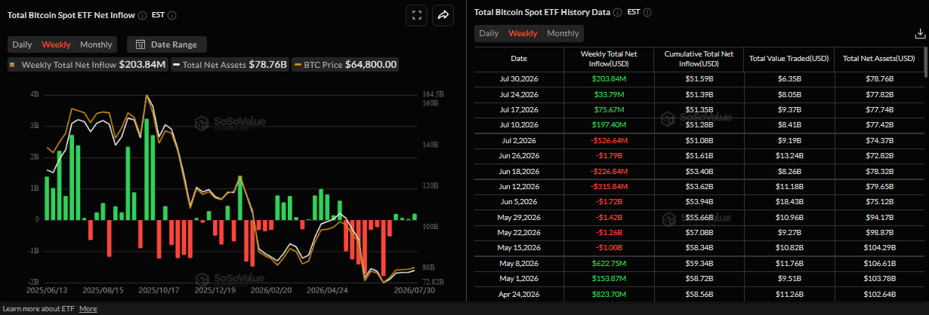
Task: Click the May 29,2026 date cell
Action: coord(519,217)
